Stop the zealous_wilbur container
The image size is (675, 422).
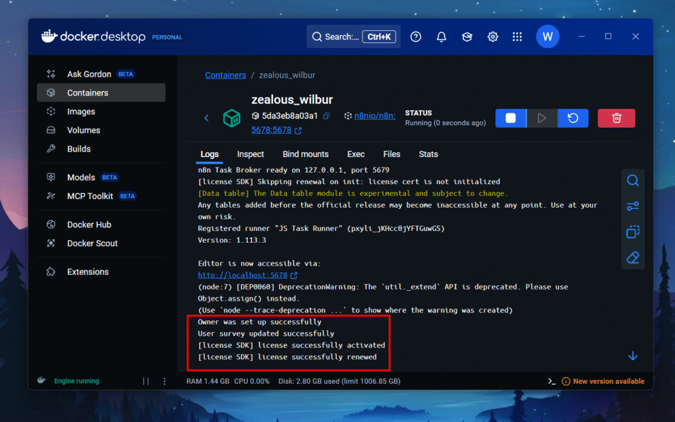(x=511, y=118)
